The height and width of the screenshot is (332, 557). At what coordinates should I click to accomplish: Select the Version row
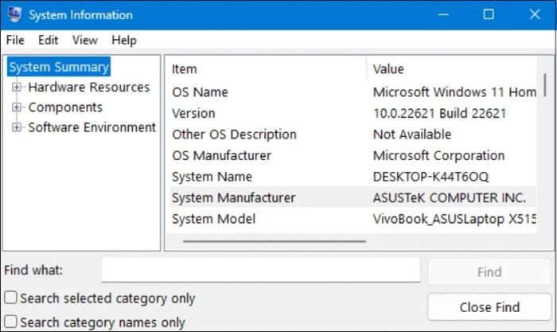[x=353, y=113]
